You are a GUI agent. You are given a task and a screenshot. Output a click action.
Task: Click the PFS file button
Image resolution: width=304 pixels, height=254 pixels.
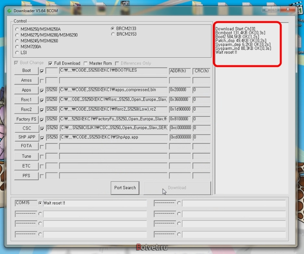26,176
